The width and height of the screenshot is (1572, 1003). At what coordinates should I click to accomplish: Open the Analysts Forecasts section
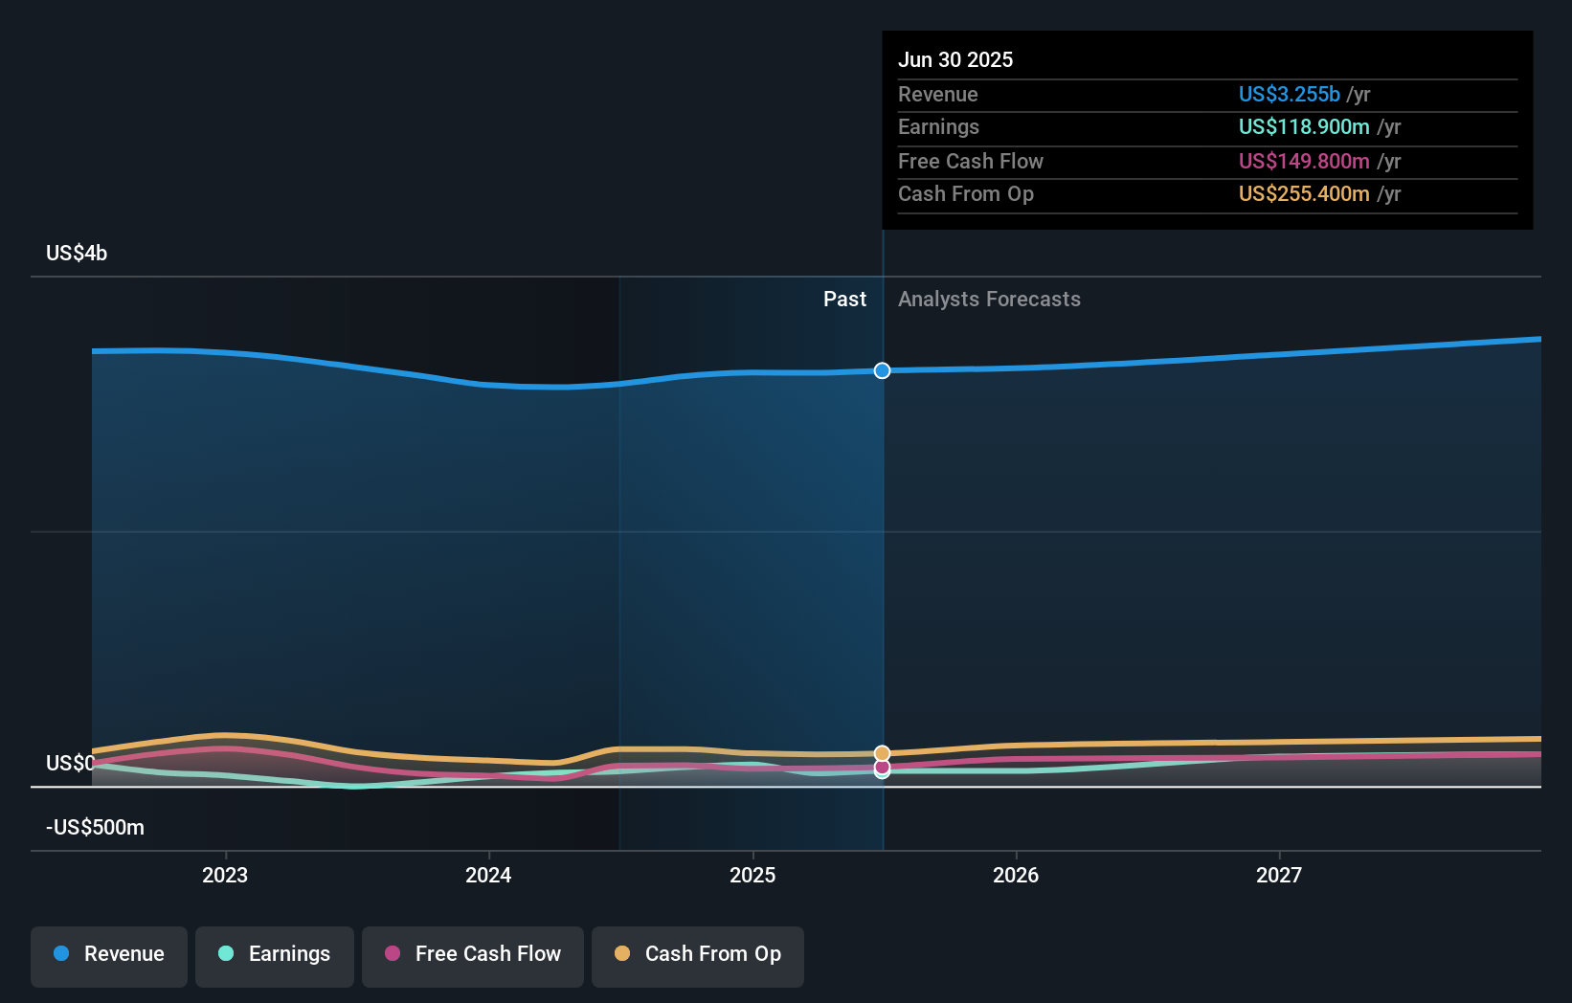pyautogui.click(x=989, y=299)
